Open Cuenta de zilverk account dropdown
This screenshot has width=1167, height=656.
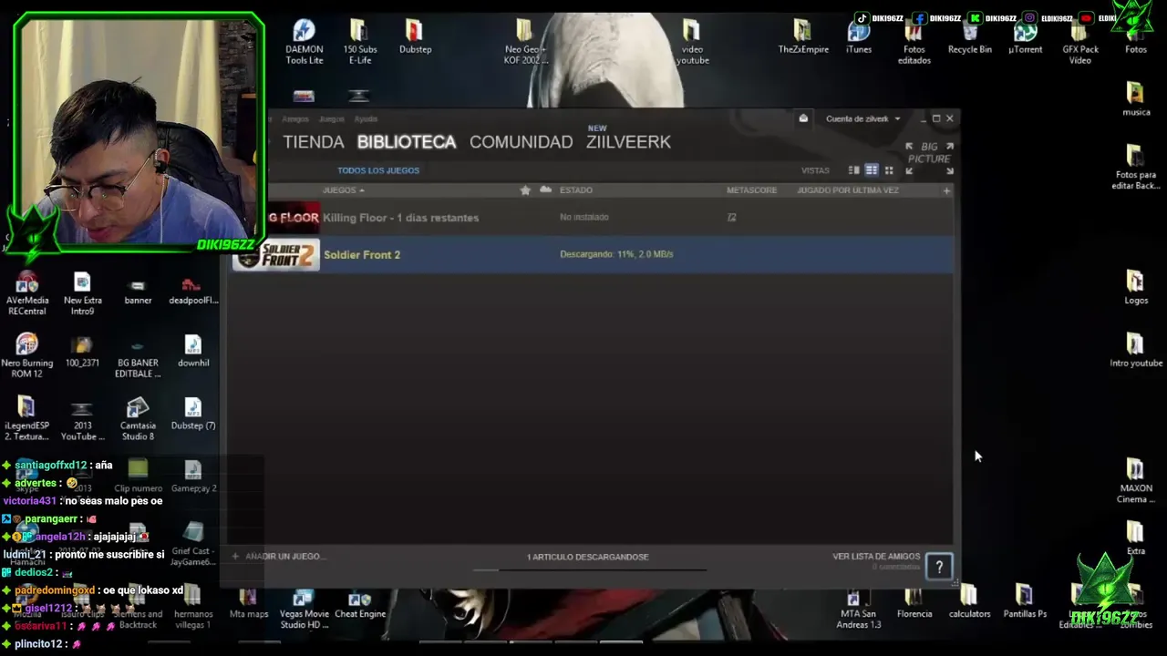[x=862, y=118]
